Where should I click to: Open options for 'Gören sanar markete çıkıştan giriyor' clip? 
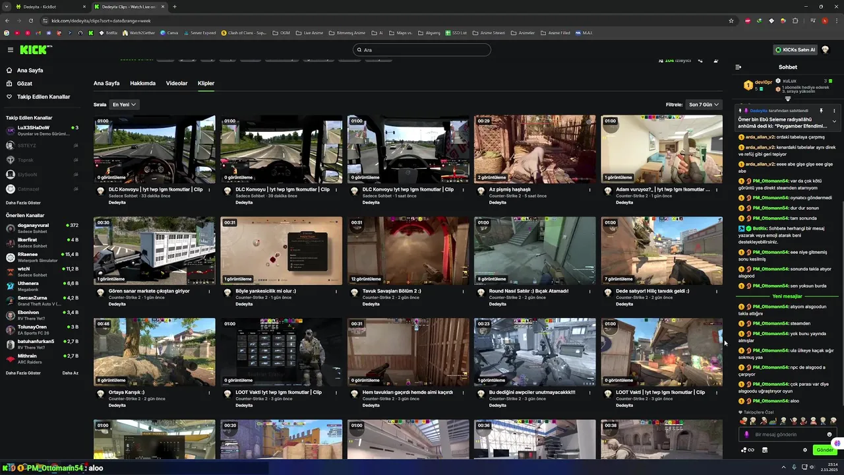click(210, 291)
